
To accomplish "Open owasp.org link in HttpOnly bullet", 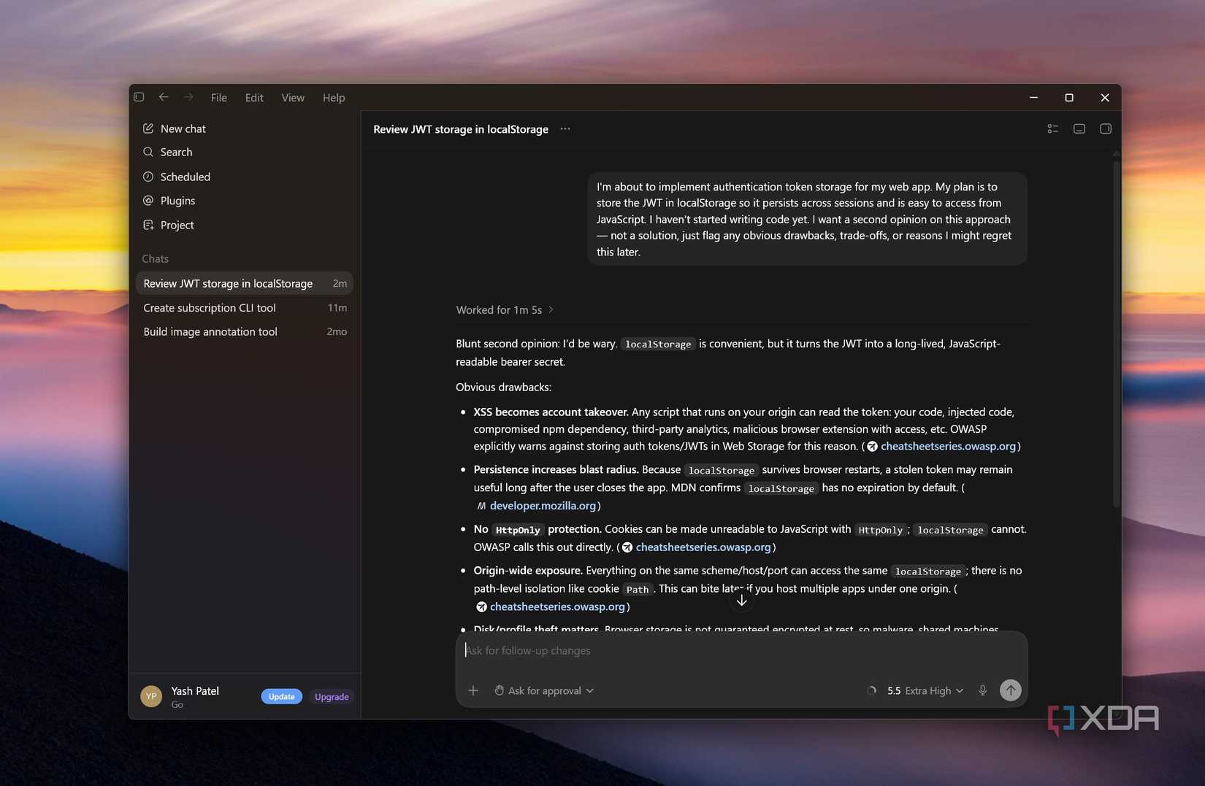I will pyautogui.click(x=703, y=547).
